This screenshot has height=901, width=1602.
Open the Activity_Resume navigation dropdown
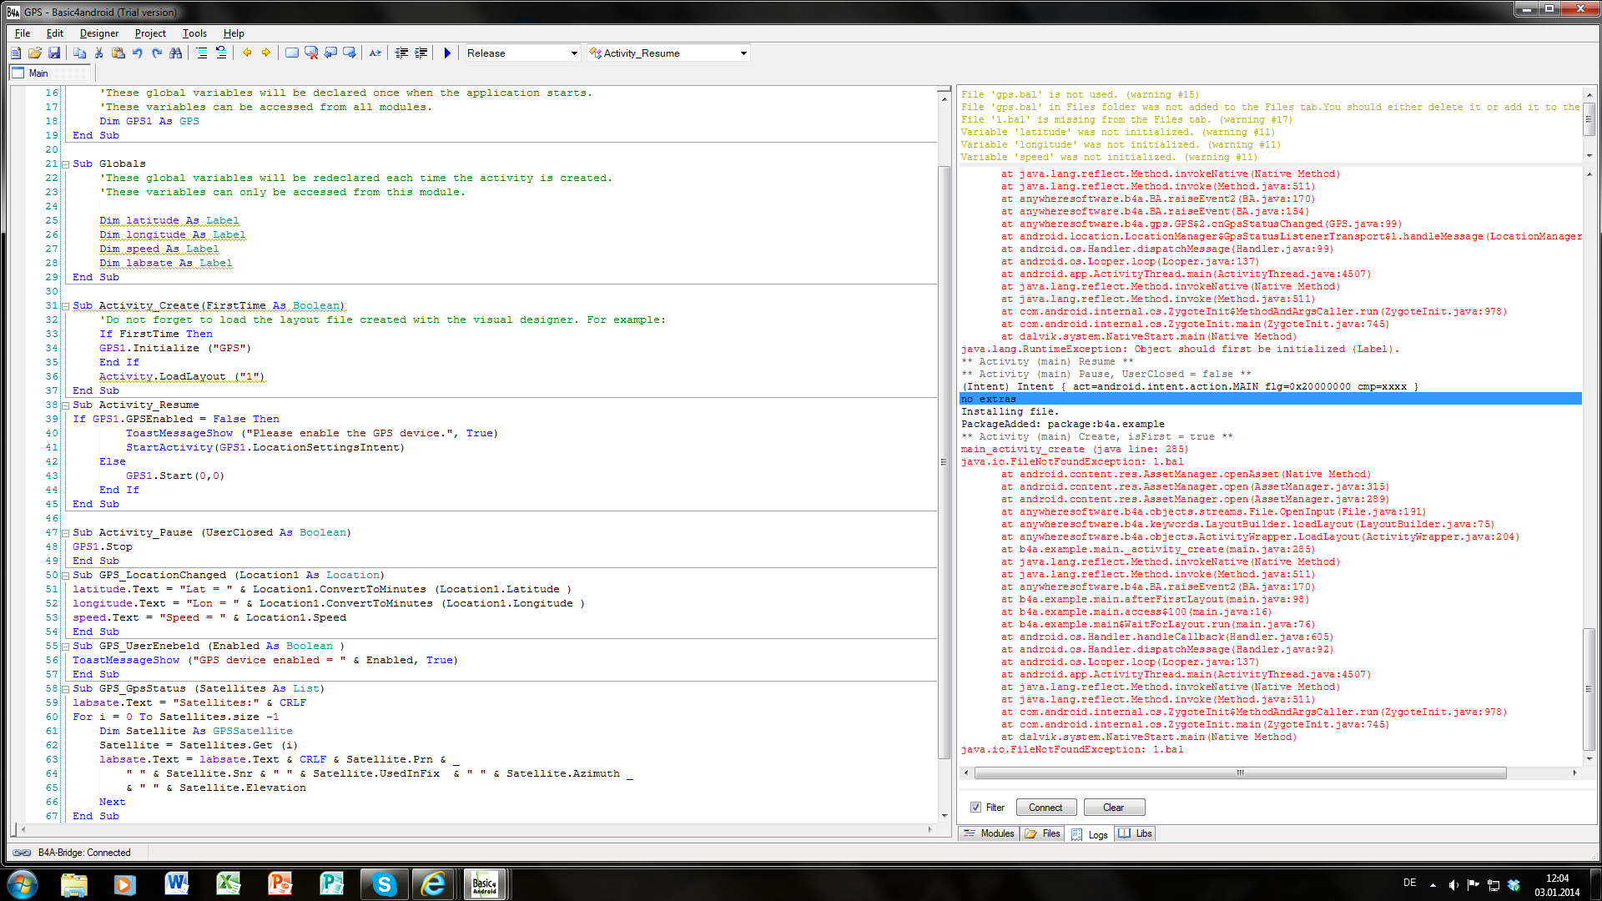742,53
